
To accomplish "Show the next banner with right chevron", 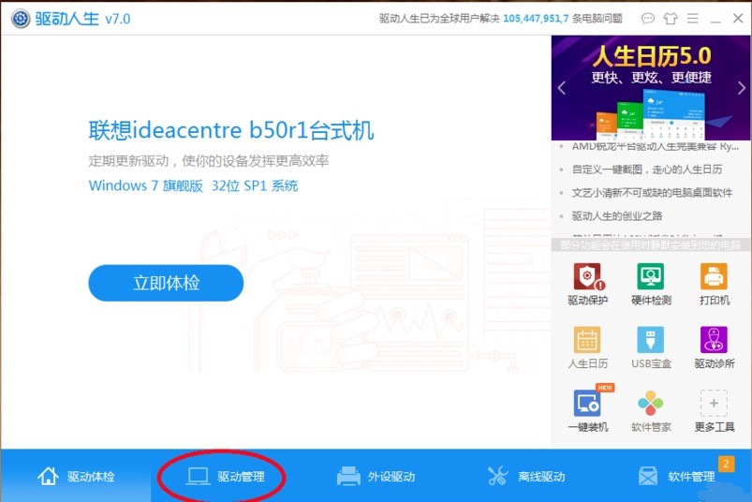I will click(742, 88).
